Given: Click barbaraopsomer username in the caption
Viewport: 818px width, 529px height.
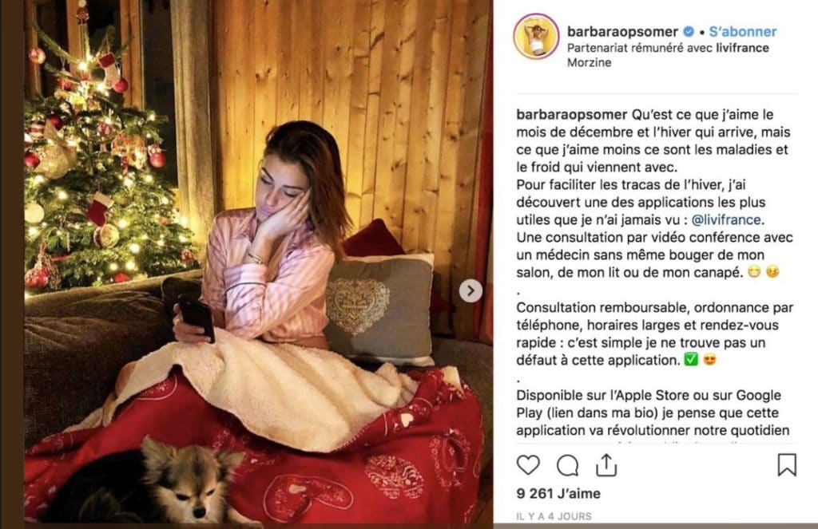Looking at the screenshot, I should (x=572, y=115).
